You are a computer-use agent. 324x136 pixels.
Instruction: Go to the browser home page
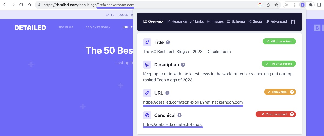pyautogui.click(x=29, y=5)
